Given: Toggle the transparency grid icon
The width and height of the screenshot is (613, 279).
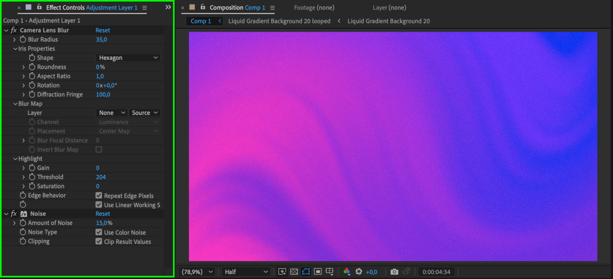Looking at the screenshot, I should tap(294, 272).
